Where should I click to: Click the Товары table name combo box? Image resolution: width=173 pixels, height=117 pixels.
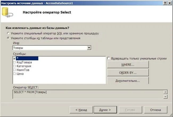(x=52, y=48)
